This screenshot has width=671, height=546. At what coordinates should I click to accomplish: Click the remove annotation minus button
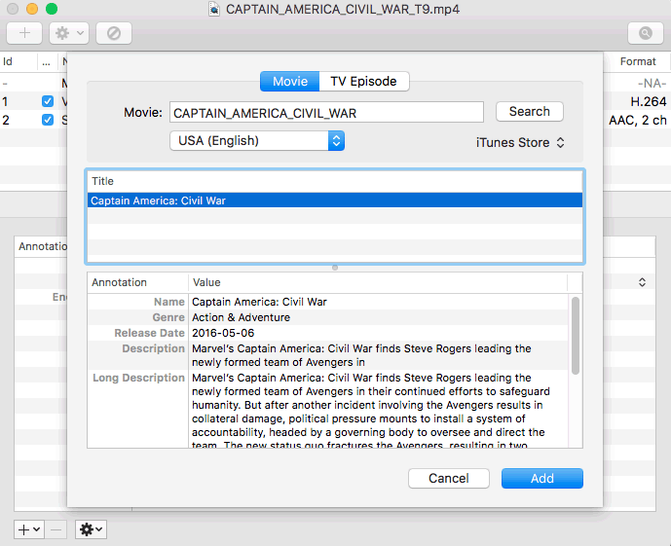pyautogui.click(x=56, y=529)
